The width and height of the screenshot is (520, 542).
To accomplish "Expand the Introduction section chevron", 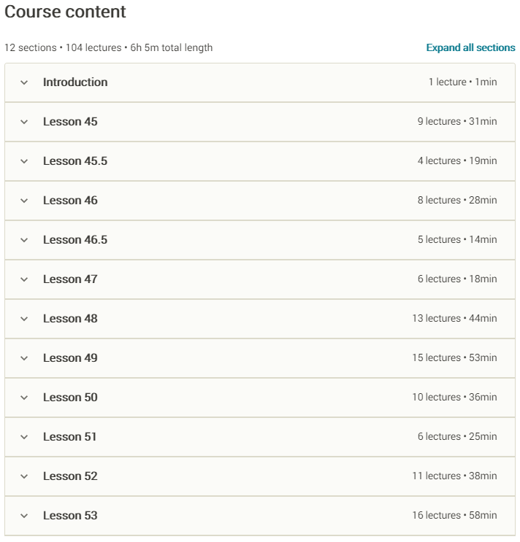I will click(24, 82).
